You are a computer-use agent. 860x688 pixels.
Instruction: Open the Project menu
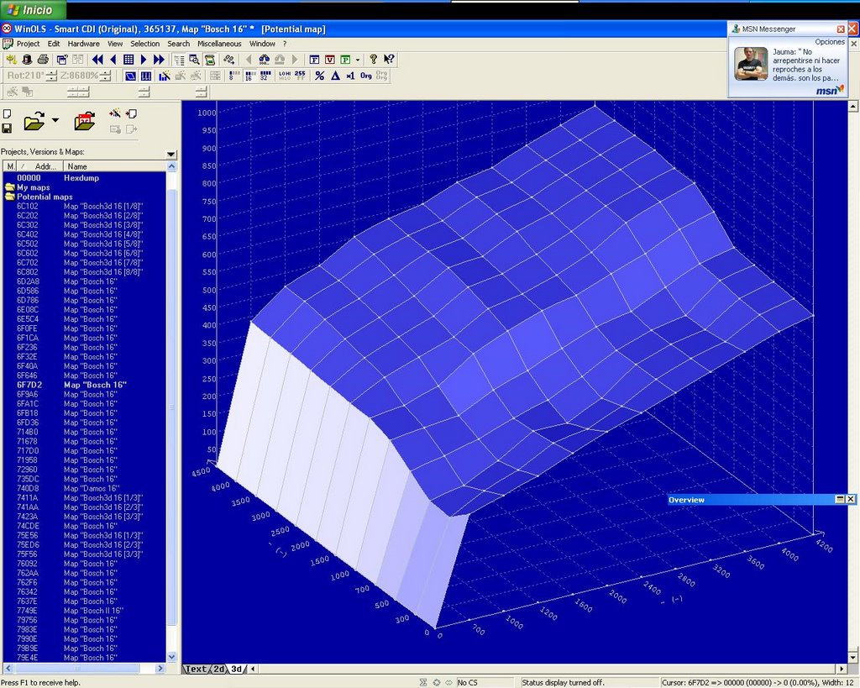(28, 44)
